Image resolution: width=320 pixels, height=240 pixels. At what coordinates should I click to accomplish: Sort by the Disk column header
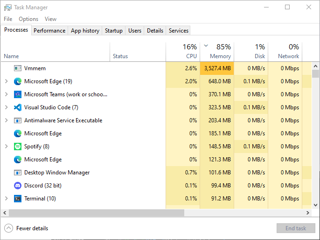(251, 52)
